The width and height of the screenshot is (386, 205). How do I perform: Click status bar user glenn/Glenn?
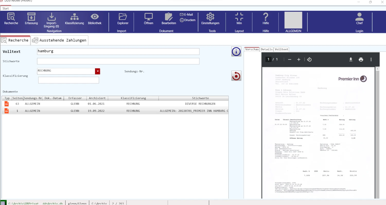pyautogui.click(x=77, y=203)
